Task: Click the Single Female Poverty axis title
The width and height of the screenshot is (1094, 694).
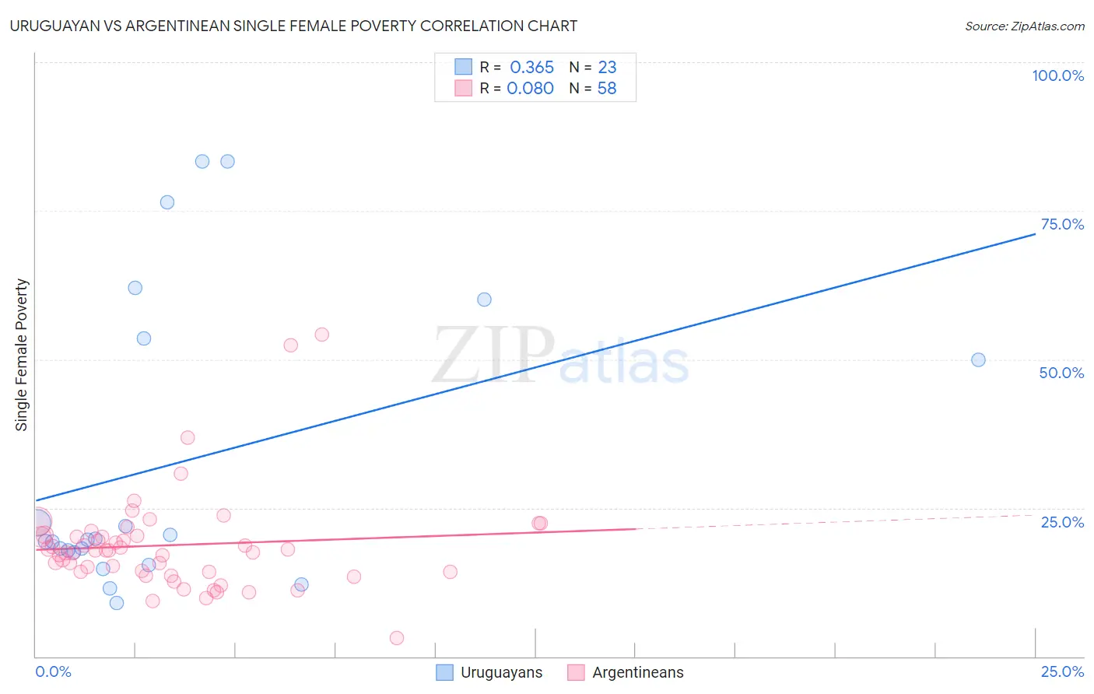Action: pos(22,355)
